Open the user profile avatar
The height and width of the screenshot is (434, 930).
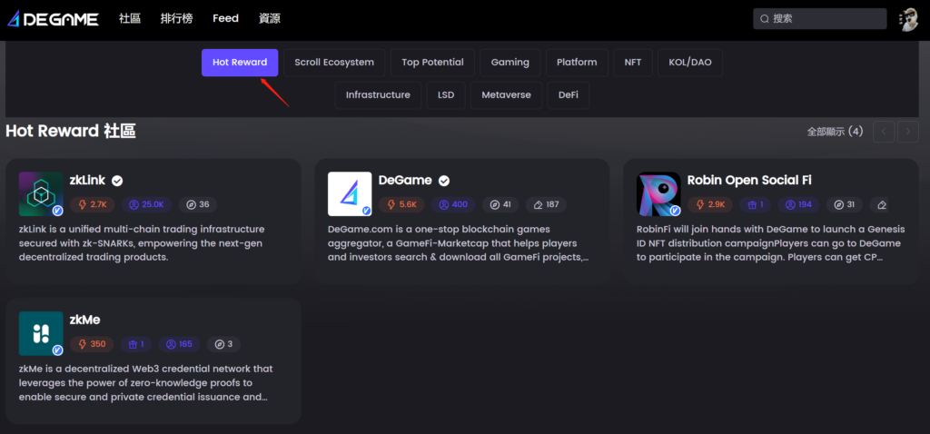[908, 19]
